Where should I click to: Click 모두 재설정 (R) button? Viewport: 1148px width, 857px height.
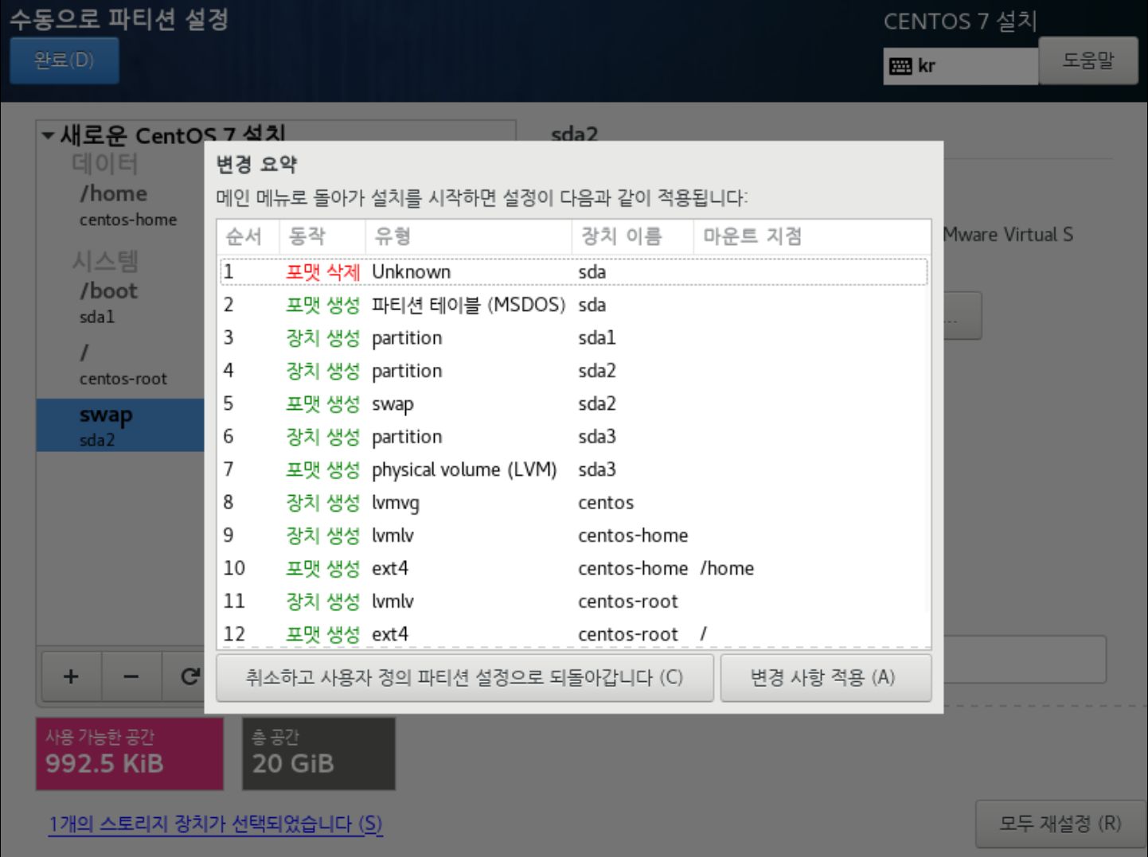pos(1060,824)
